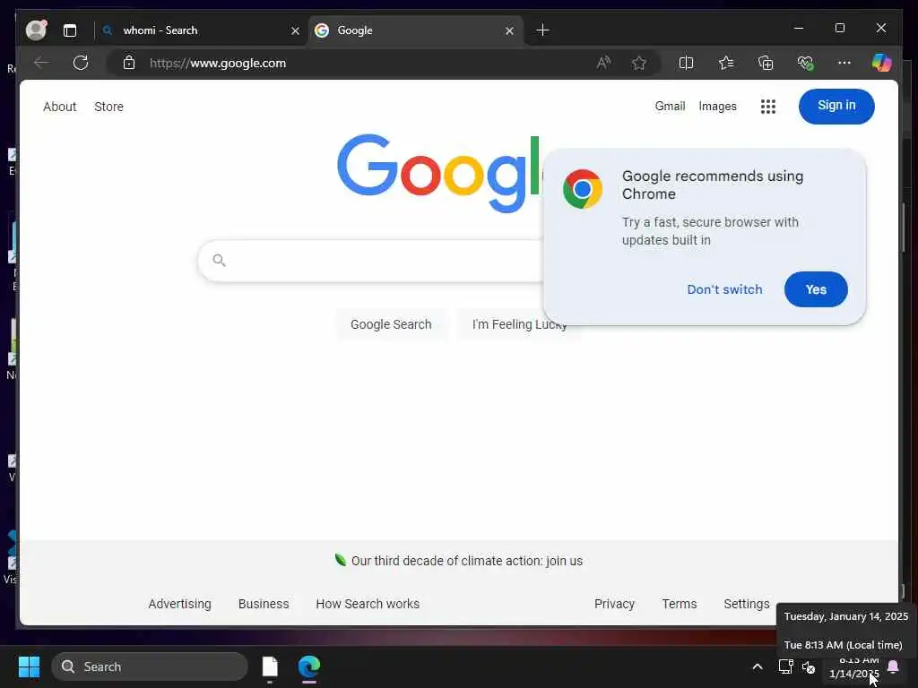Open the Advertising footer link
This screenshot has width=918, height=688.
179,604
